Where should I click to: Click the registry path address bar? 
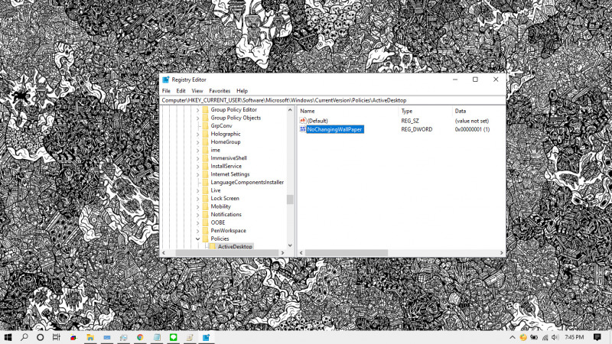point(333,100)
